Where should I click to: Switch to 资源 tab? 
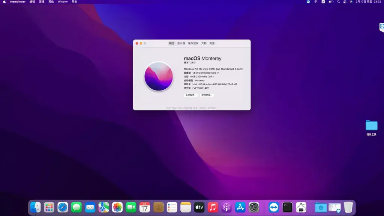212,43
